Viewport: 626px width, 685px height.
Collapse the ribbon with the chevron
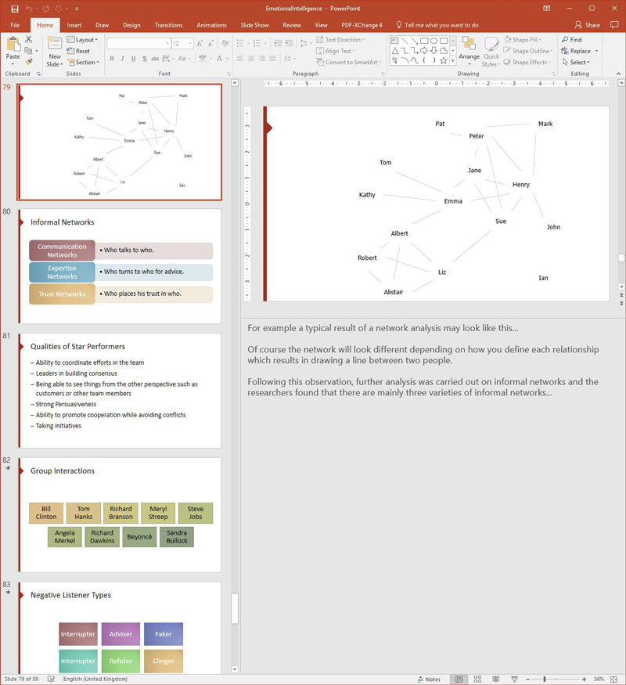(619, 74)
